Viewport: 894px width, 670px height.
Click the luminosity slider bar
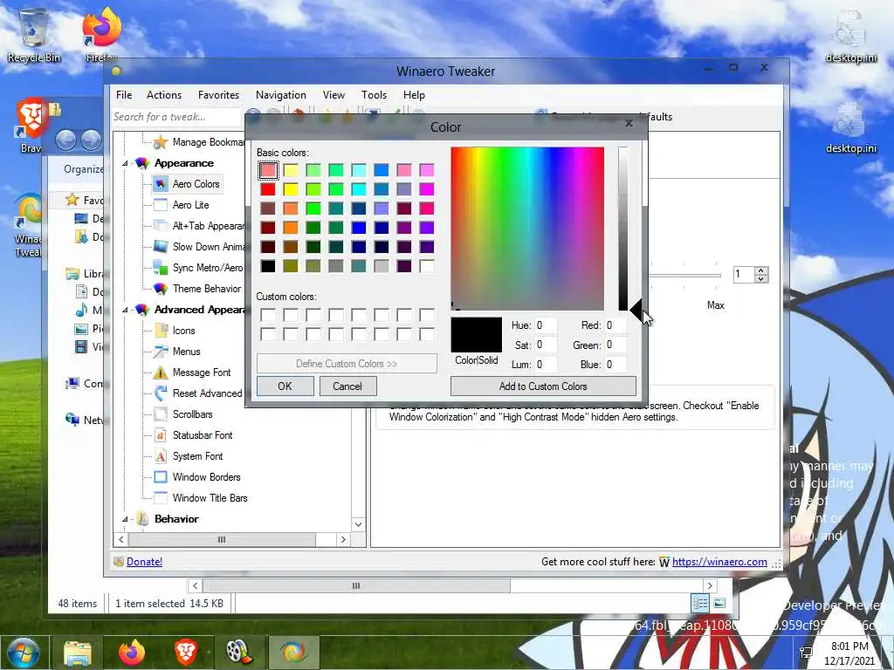623,229
